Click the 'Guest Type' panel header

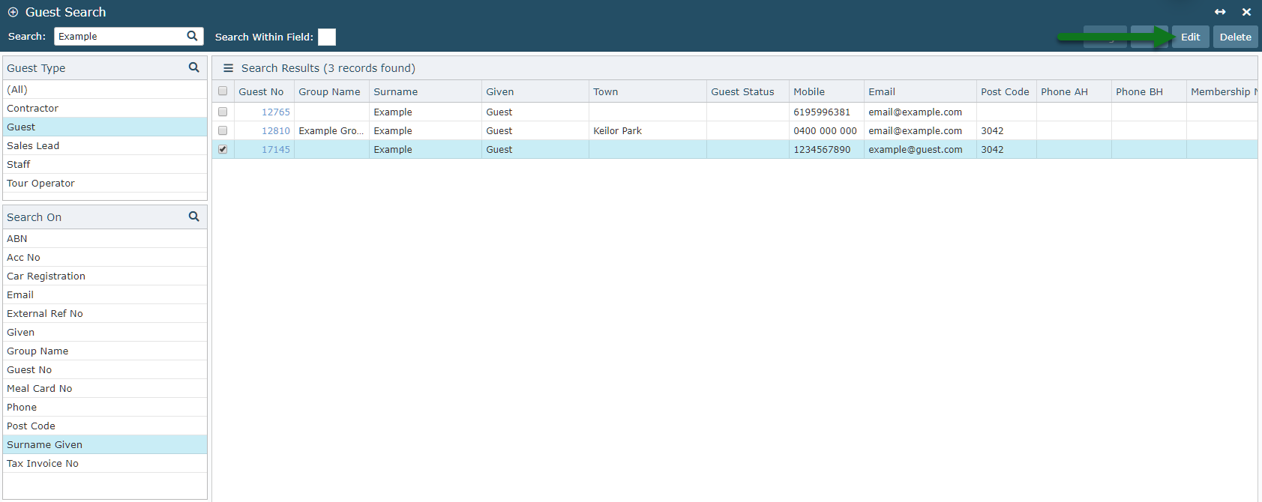click(x=105, y=67)
